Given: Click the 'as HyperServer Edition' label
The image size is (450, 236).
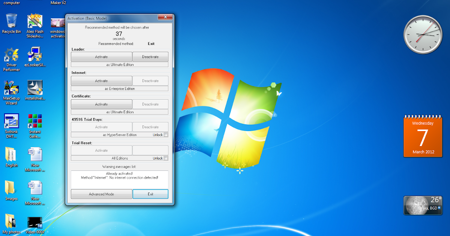Looking at the screenshot, I should [120, 134].
